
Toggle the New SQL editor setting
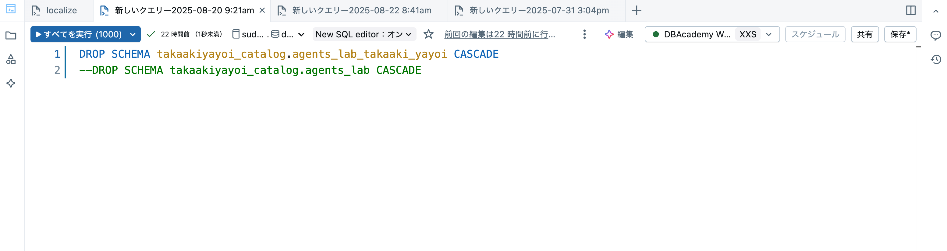364,34
